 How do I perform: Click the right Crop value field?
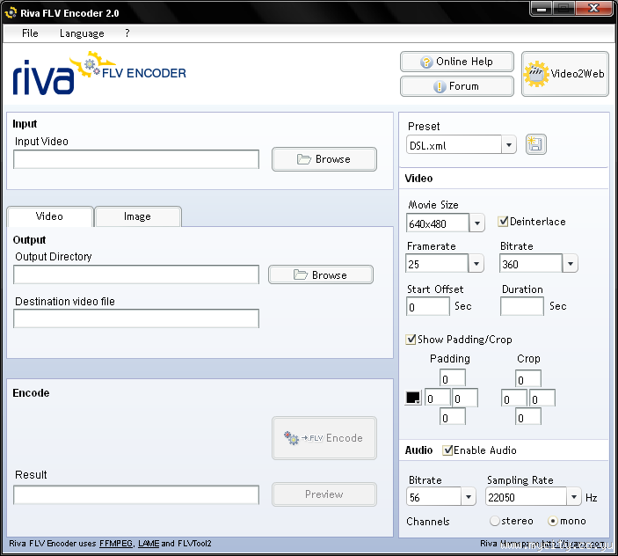(x=542, y=398)
